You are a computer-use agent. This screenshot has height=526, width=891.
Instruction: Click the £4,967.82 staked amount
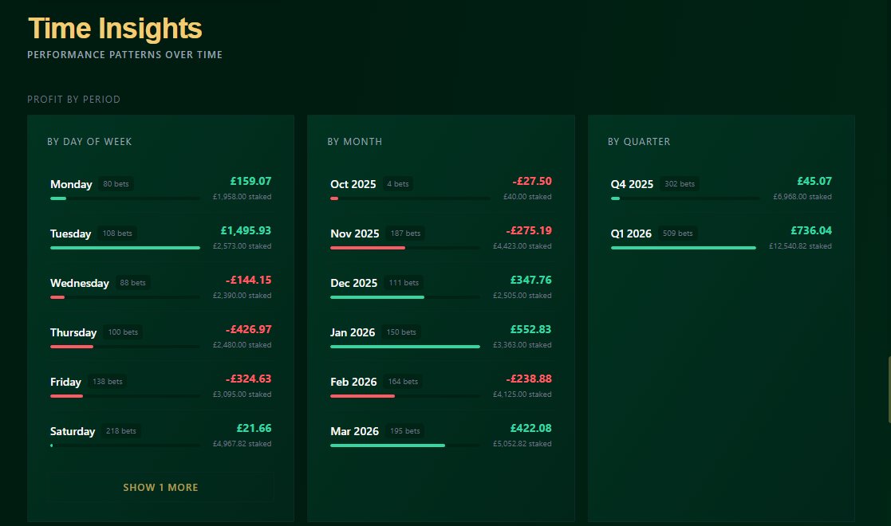(242, 444)
